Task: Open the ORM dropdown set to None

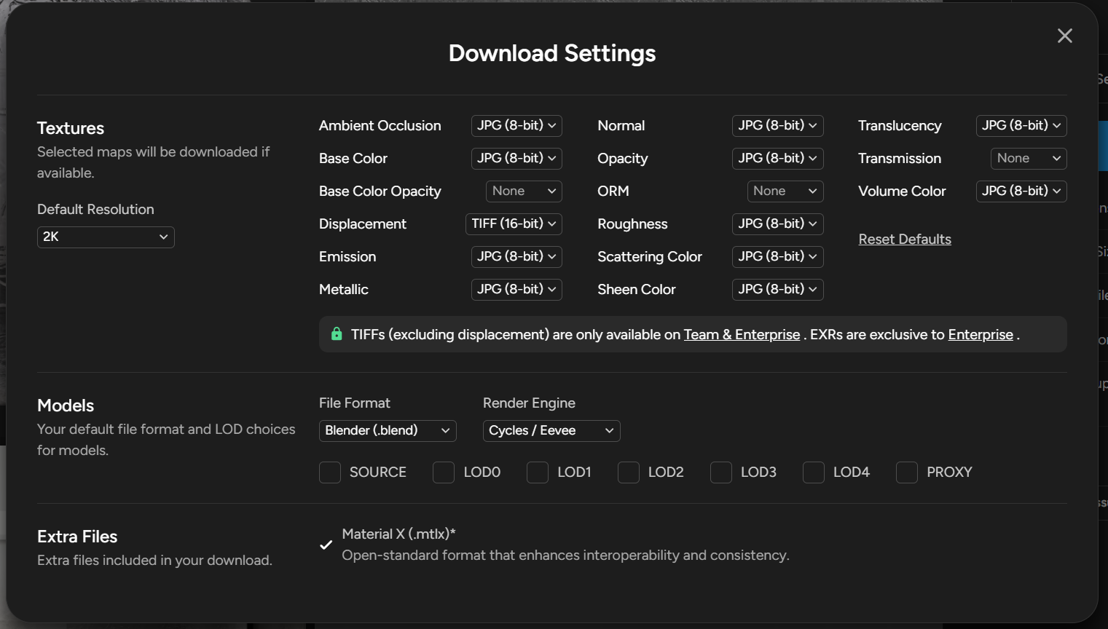Action: [785, 191]
